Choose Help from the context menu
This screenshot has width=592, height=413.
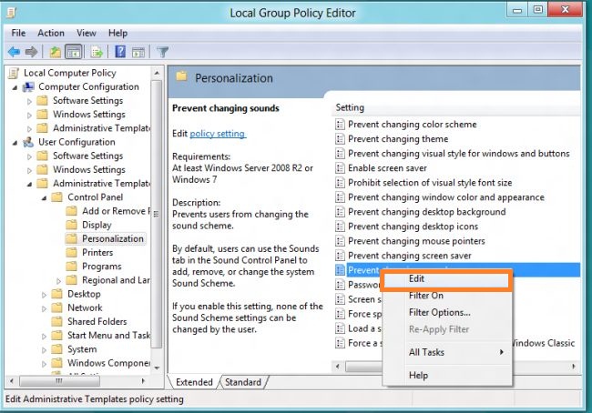446,376
